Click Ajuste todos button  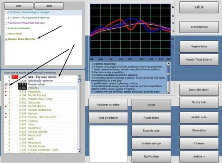pyautogui.click(x=151, y=118)
